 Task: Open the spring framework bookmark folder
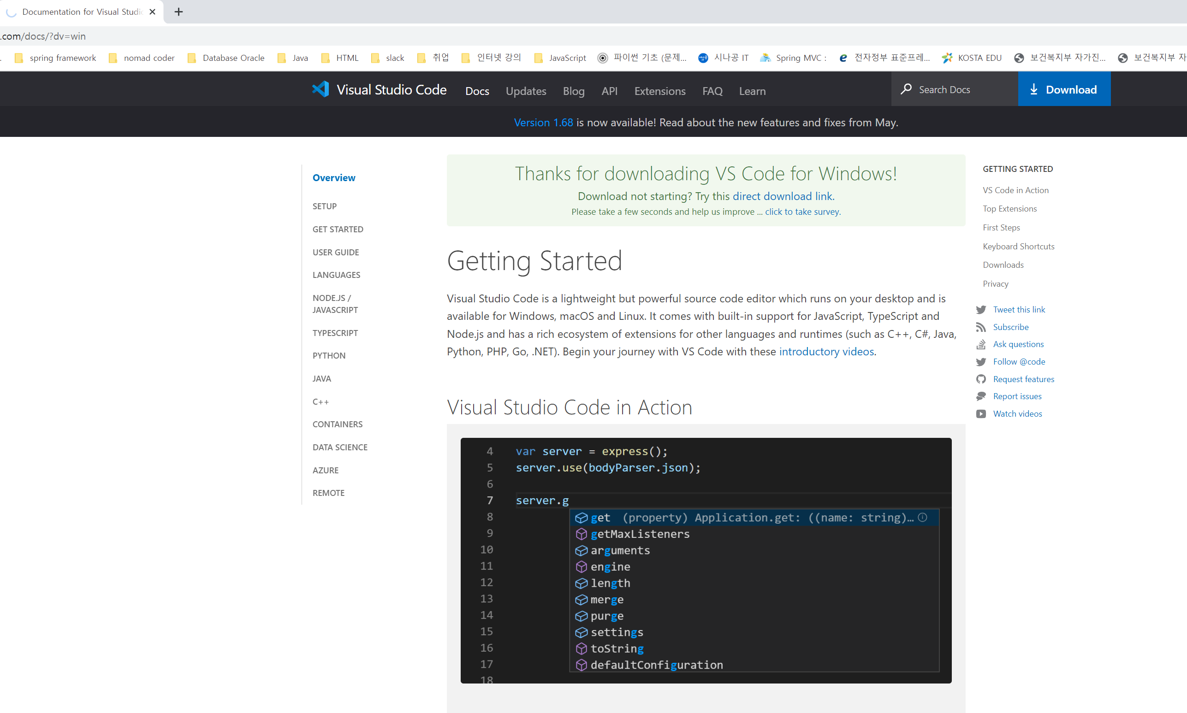click(55, 58)
